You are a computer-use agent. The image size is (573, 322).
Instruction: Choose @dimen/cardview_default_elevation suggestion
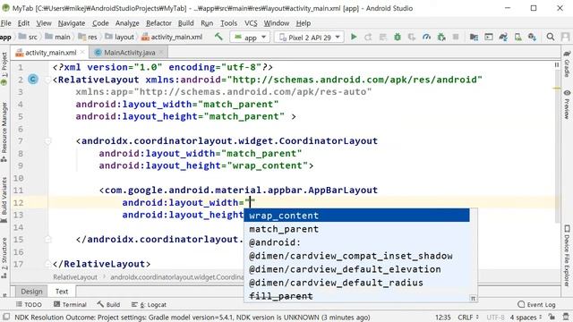coord(357,269)
